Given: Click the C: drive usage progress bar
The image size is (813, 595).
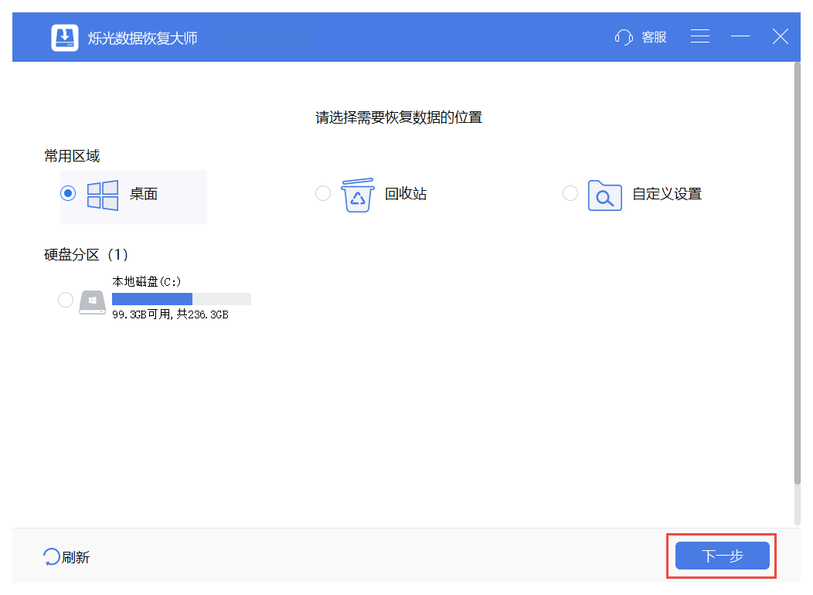Looking at the screenshot, I should (x=182, y=299).
